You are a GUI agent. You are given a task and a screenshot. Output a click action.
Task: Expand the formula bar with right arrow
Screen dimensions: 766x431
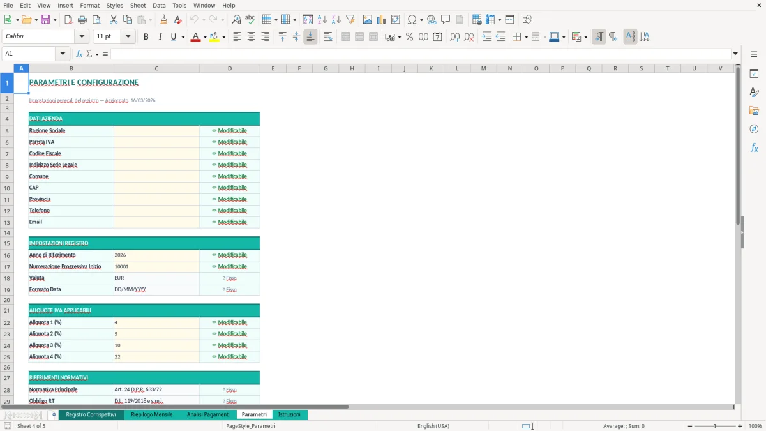click(x=735, y=54)
